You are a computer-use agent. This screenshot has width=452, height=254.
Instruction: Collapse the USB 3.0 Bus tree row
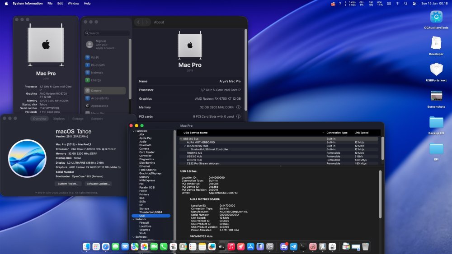(x=181, y=139)
